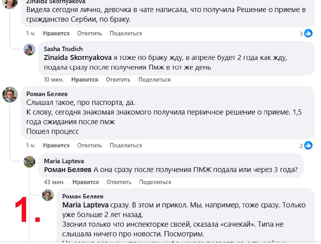Share Sasha Trudich's comment via Поделиться
This screenshot has height=244, width=321.
click(x=154, y=80)
